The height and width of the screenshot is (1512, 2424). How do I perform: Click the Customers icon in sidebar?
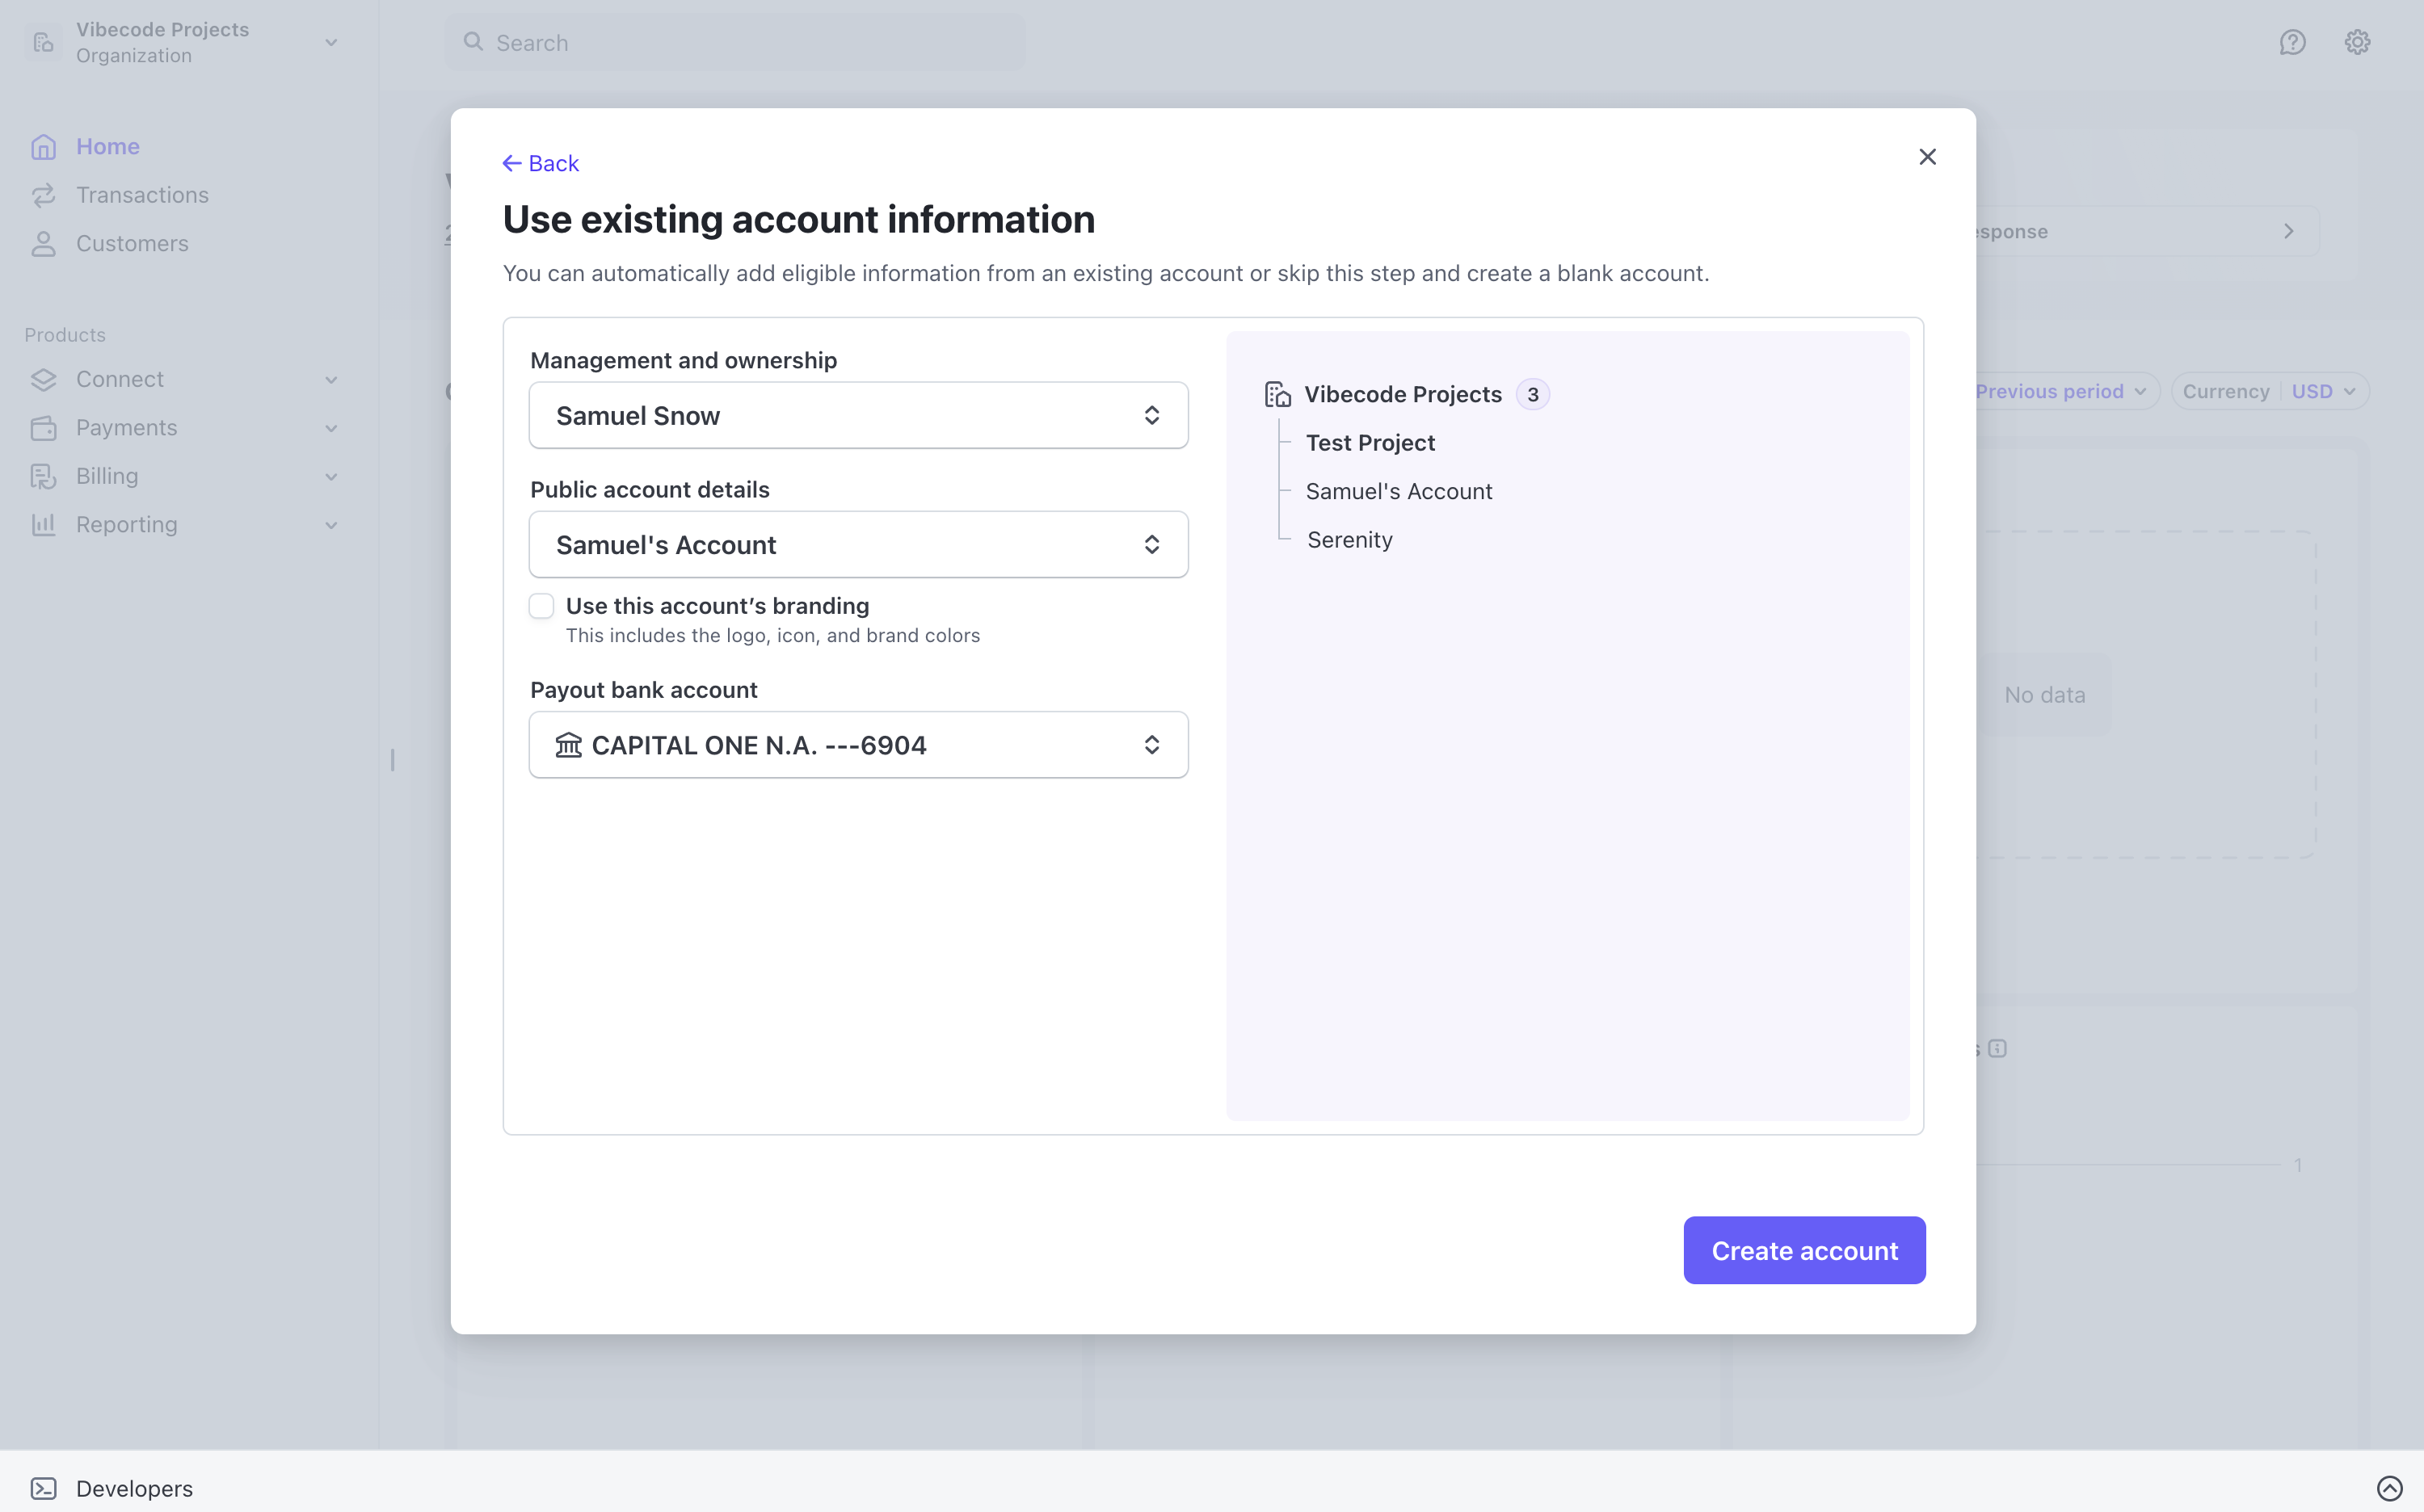43,243
